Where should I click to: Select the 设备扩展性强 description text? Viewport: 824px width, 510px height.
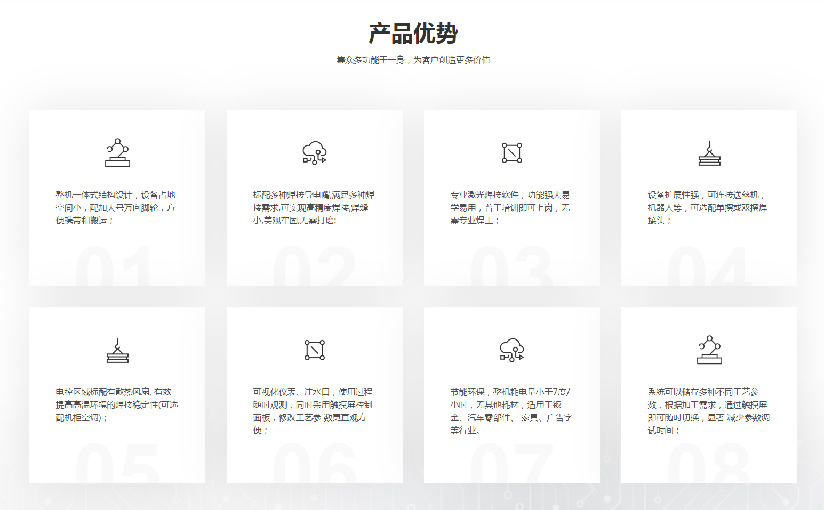[707, 208]
